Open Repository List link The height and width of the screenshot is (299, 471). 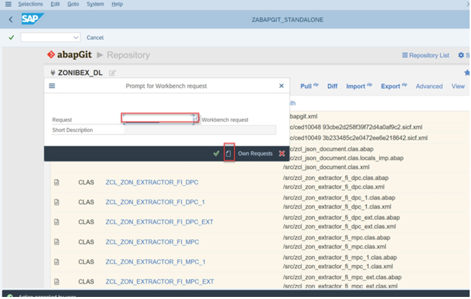(x=426, y=55)
